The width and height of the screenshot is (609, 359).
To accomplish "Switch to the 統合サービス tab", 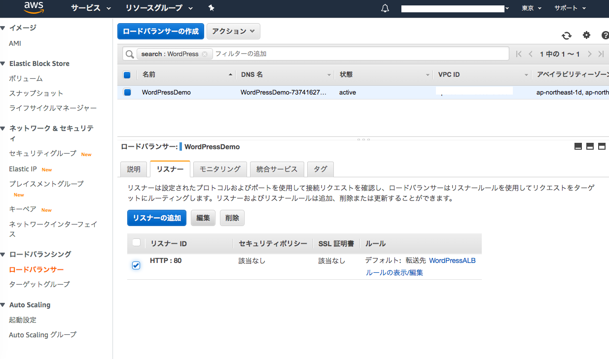I will pos(277,169).
